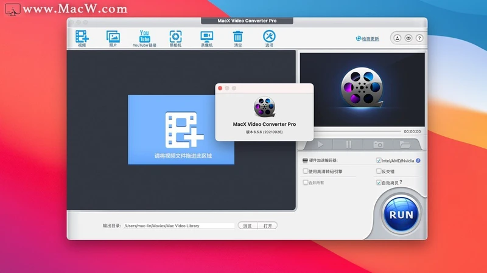
Task: Click the film reel logo in preview pane
Action: tap(362, 87)
